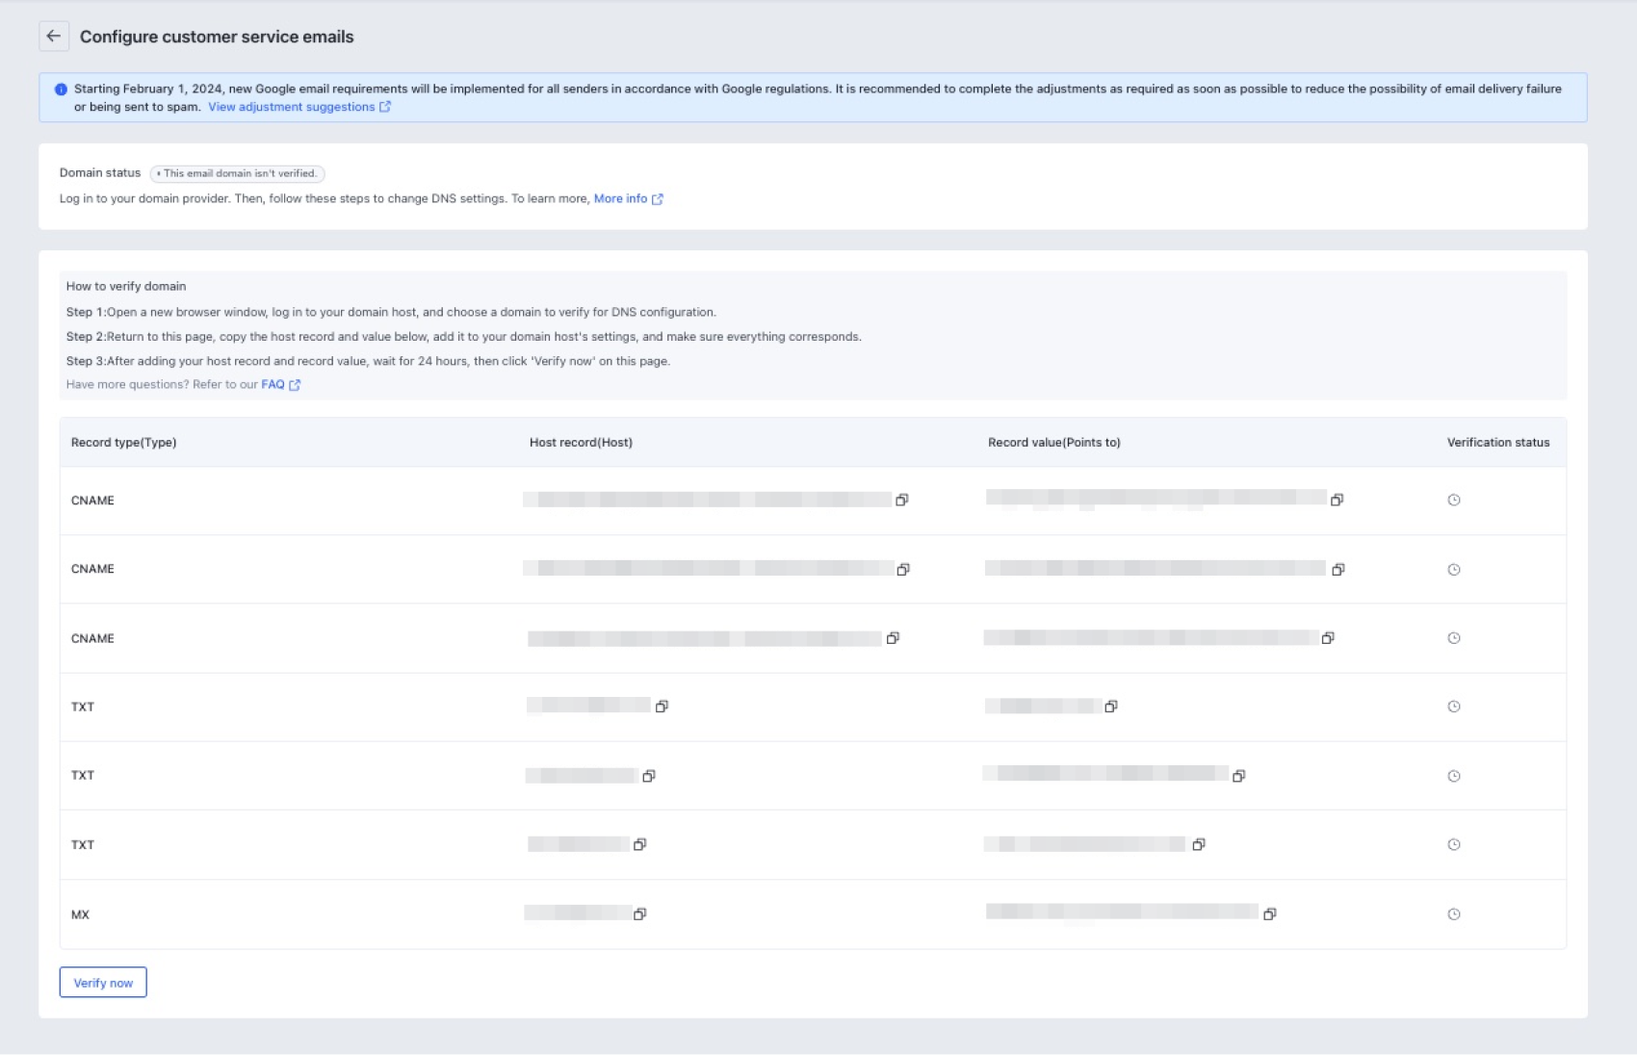Screen dimensions: 1637x1055
Task: Click the domain not verified status badge
Action: (238, 173)
